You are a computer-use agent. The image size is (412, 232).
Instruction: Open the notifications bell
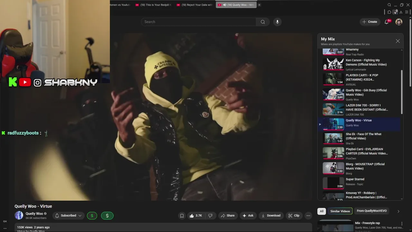[387, 22]
